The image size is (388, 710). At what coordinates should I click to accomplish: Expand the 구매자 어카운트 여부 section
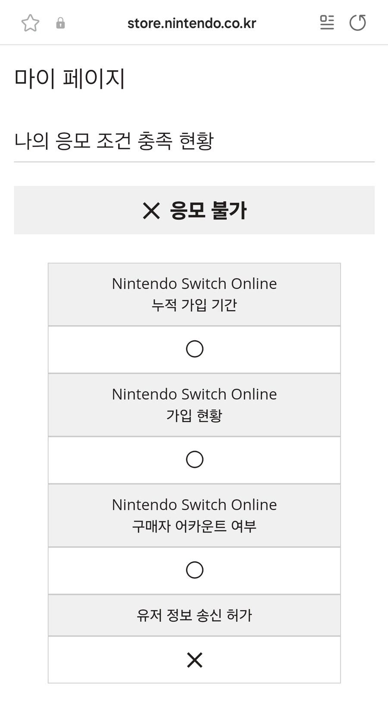coord(194,515)
